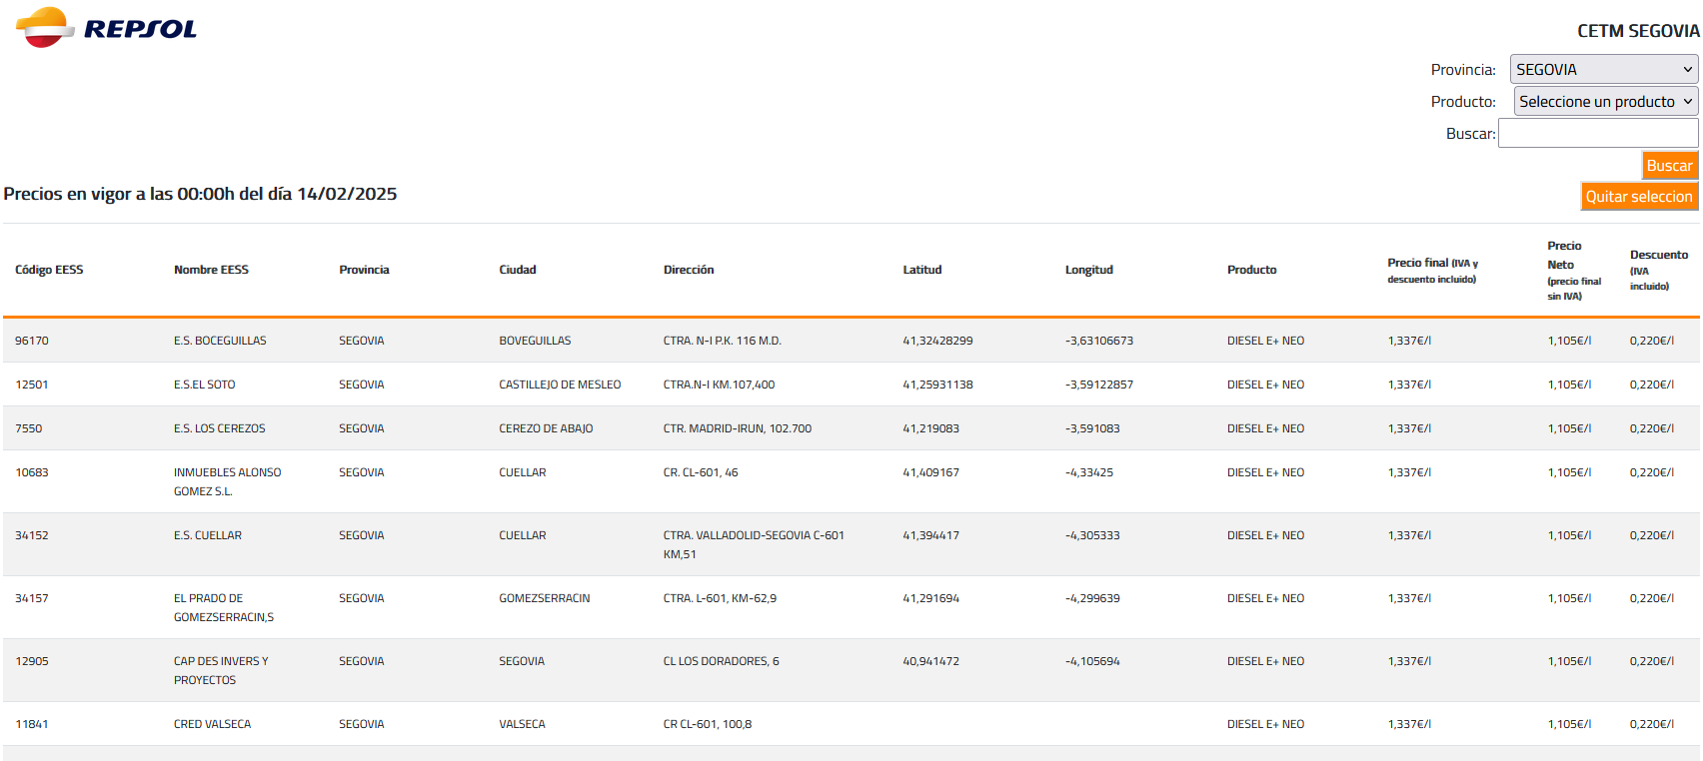Click the Quitar seleccion button

point(1638,197)
